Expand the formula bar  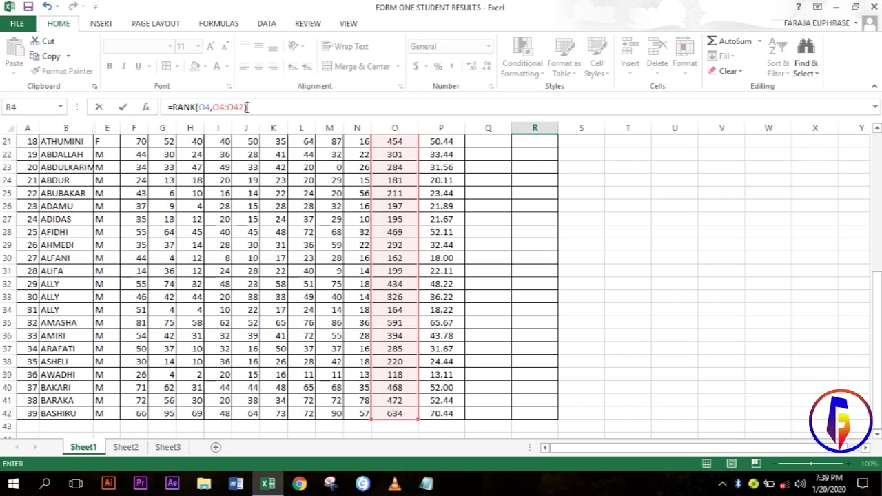[875, 107]
